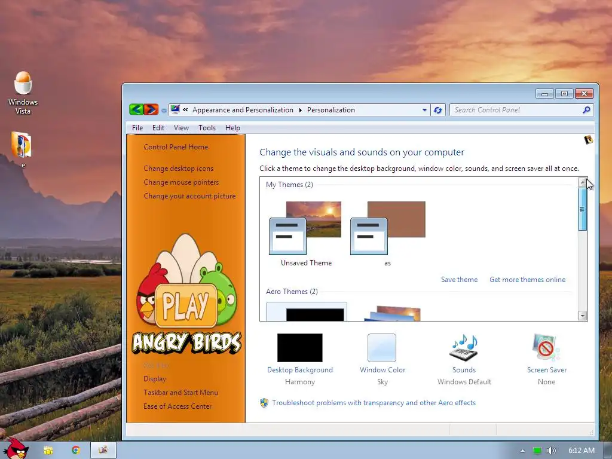Screen dimensions: 612x459
Task: Click the first pinned taskbar icon
Action: (48, 451)
